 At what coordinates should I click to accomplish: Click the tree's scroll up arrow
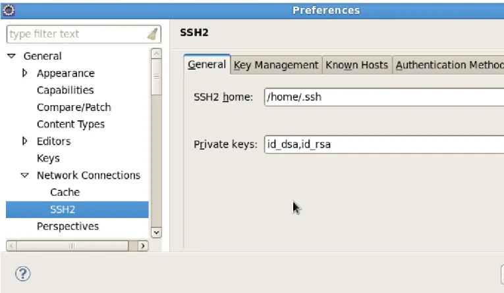(156, 53)
